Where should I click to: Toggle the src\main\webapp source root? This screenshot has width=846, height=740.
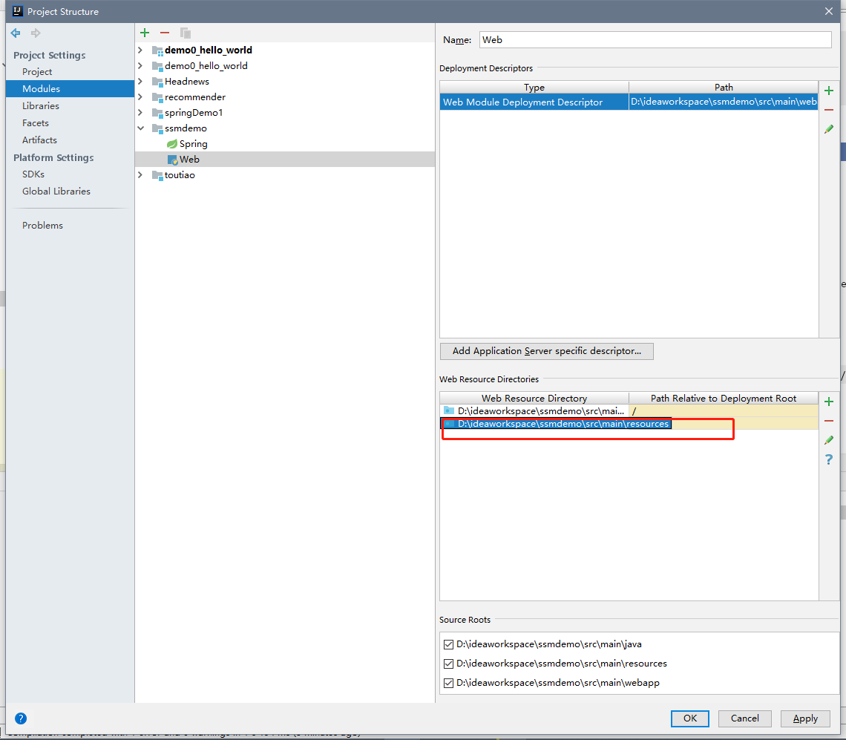coord(448,683)
